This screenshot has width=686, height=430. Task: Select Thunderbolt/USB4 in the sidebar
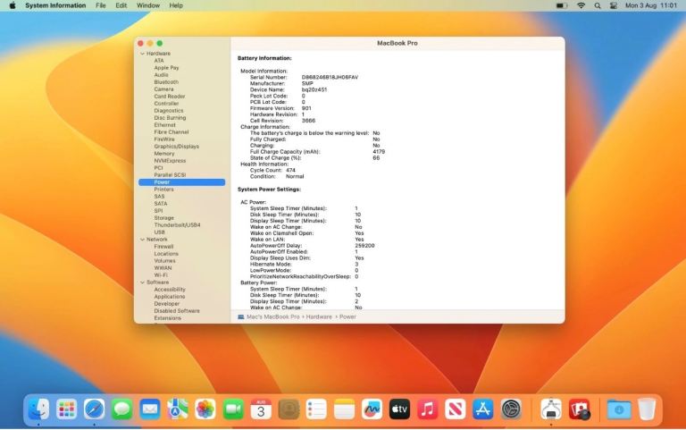pos(177,225)
